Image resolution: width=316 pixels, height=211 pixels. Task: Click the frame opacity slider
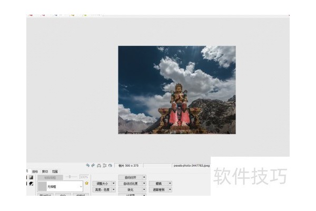pyautogui.click(x=71, y=177)
